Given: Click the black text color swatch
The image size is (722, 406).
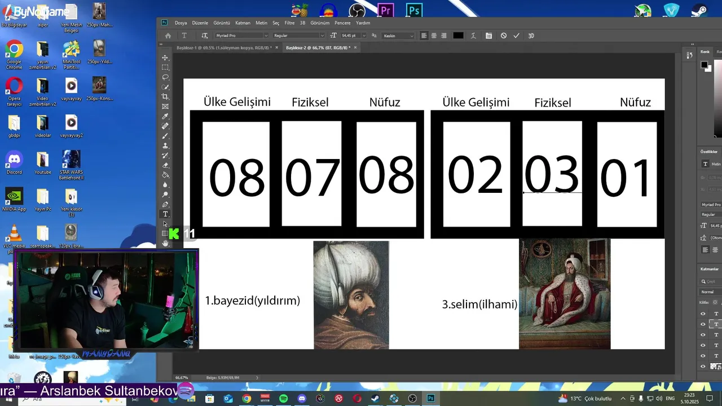Looking at the screenshot, I should click(458, 36).
